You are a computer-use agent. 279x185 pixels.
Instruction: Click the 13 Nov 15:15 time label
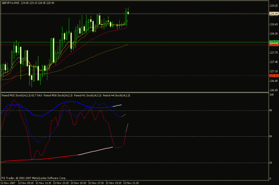click(79, 183)
